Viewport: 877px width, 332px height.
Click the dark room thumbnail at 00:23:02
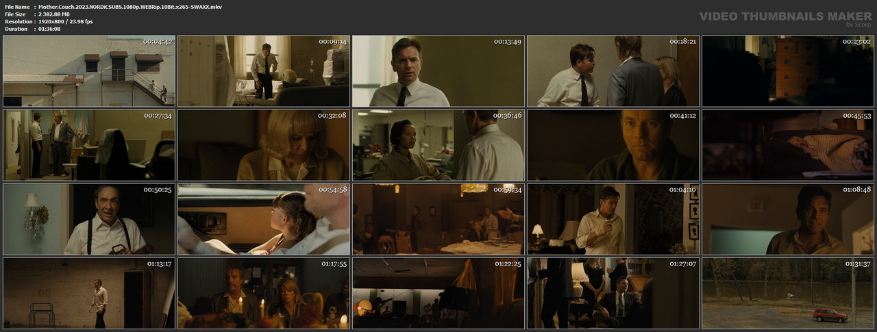788,71
